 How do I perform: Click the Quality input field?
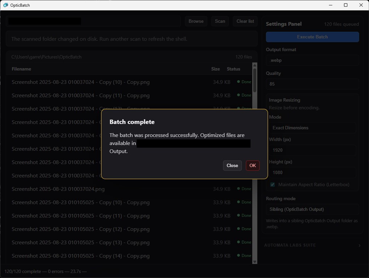pyautogui.click(x=312, y=84)
